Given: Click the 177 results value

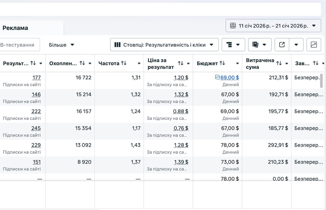Looking at the screenshot, I should pyautogui.click(x=37, y=77).
